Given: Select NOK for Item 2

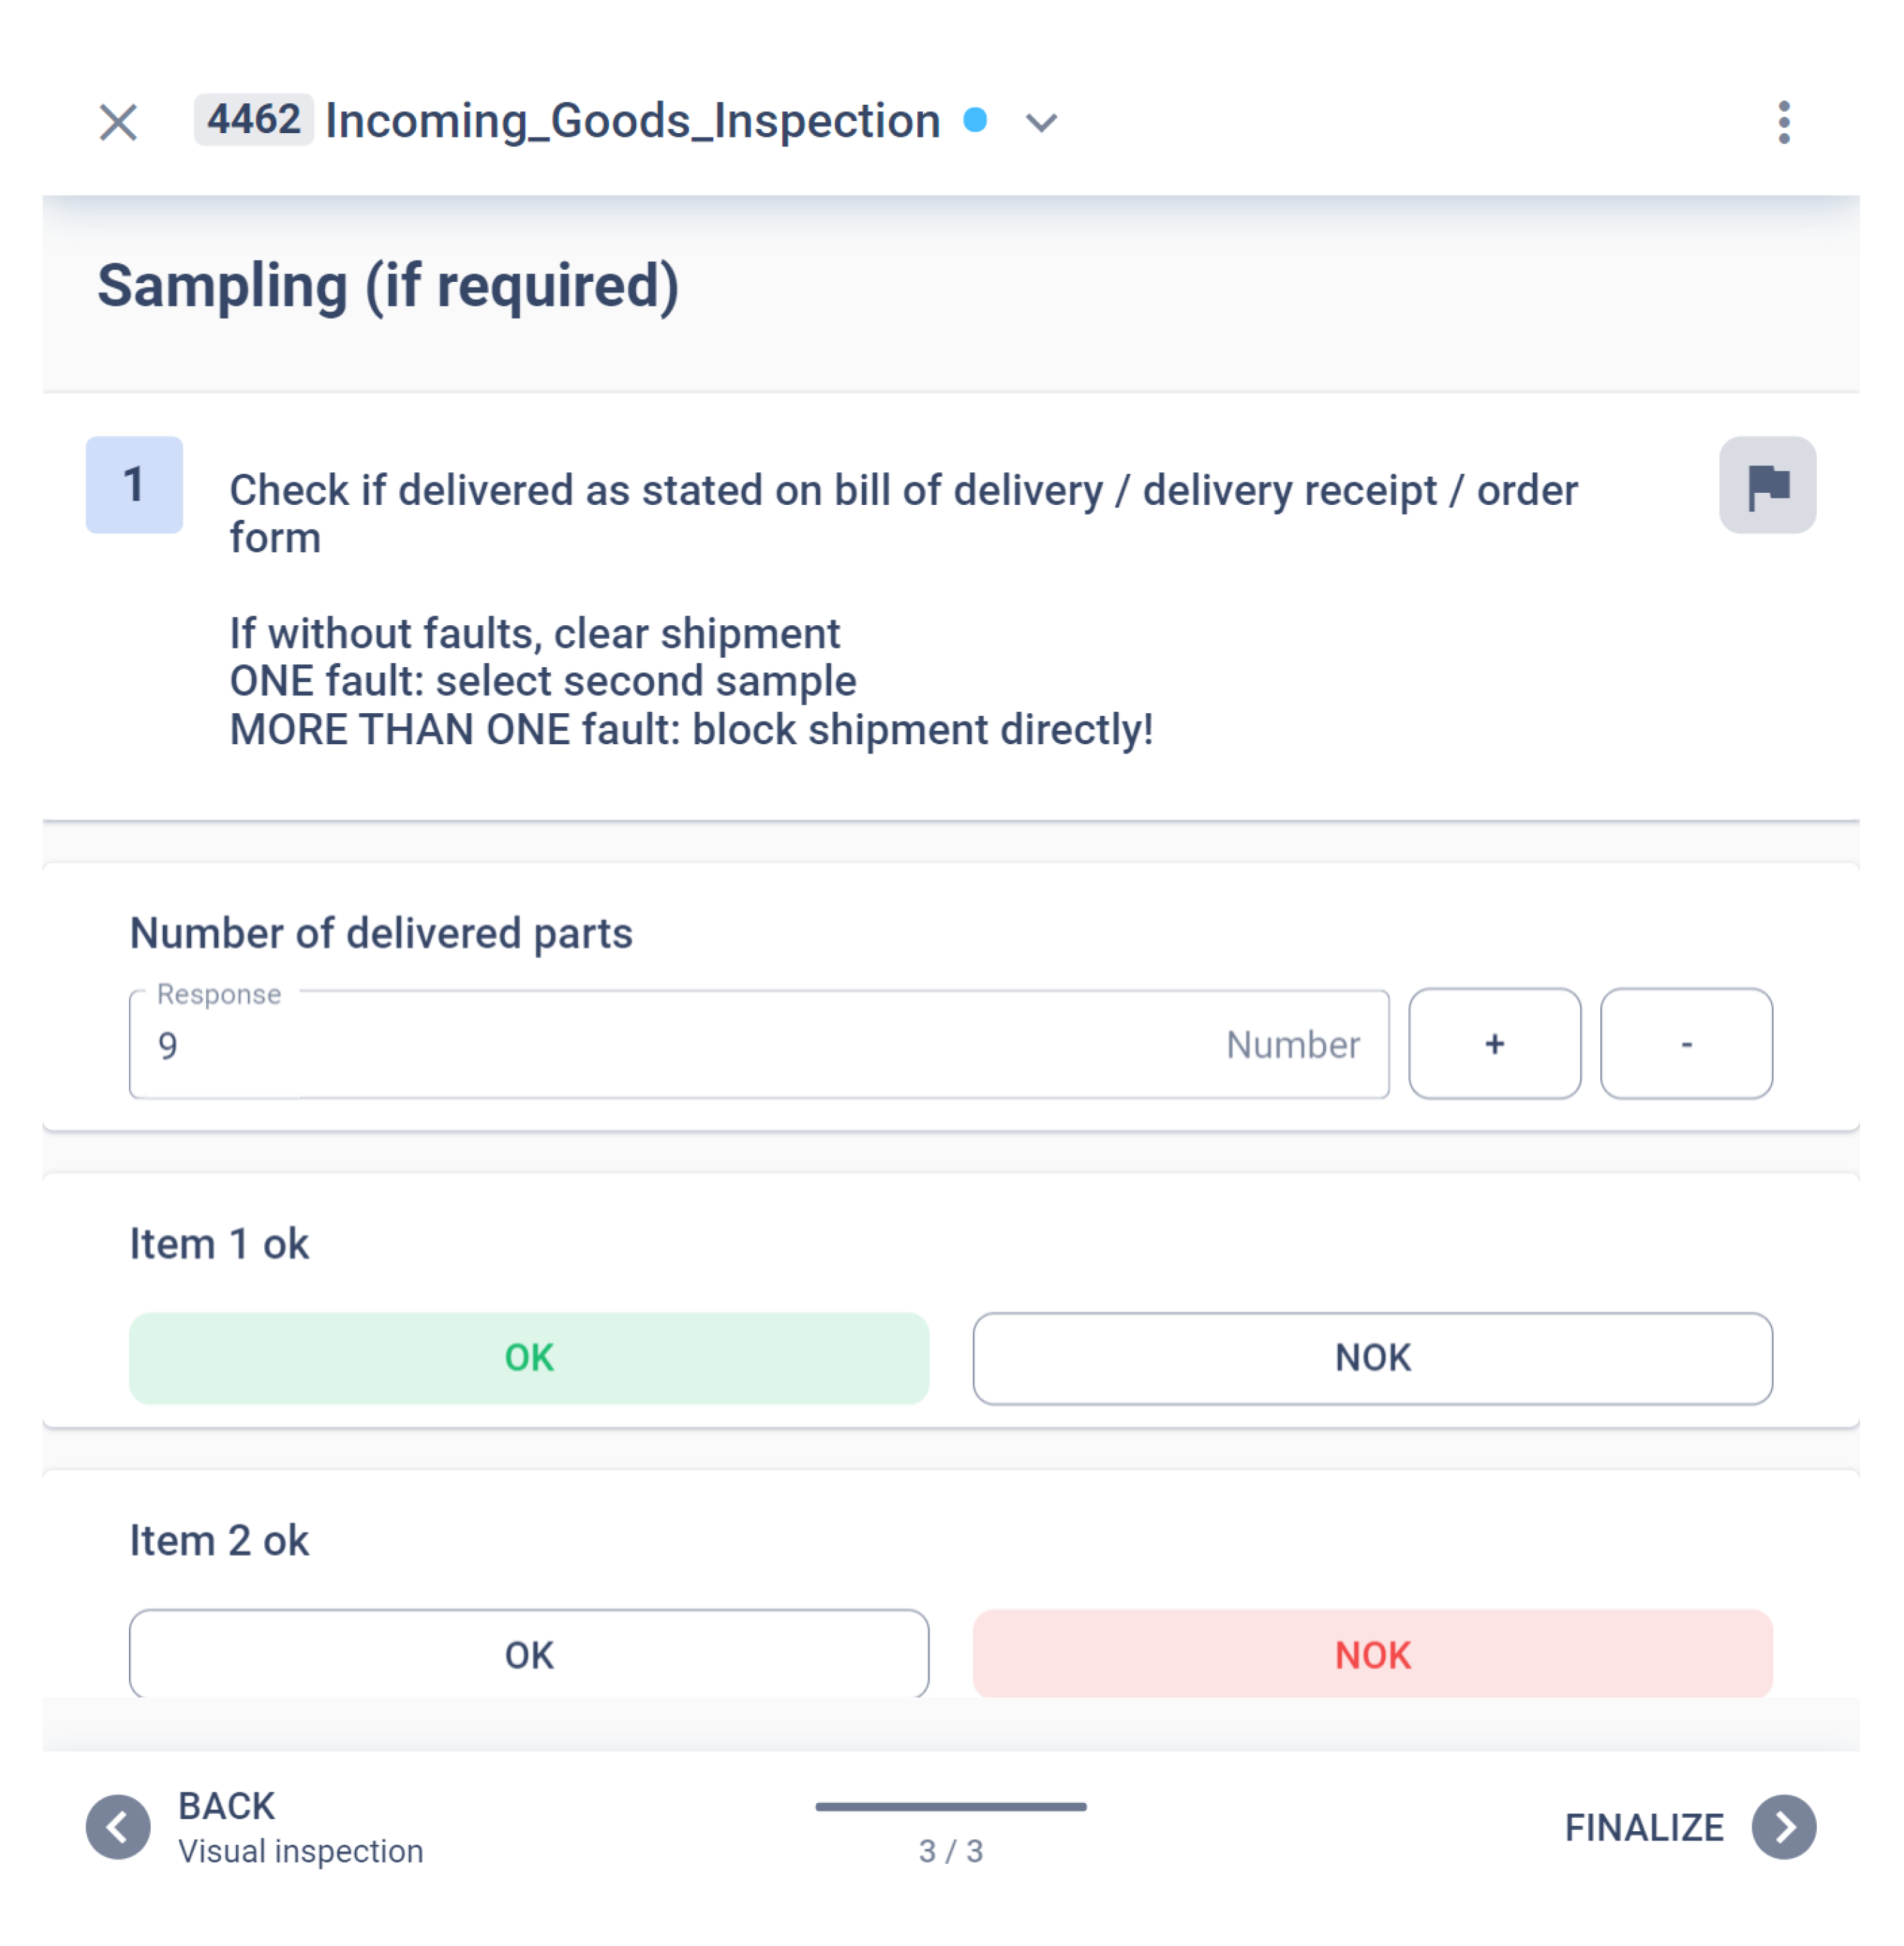Looking at the screenshot, I should [x=1373, y=1654].
